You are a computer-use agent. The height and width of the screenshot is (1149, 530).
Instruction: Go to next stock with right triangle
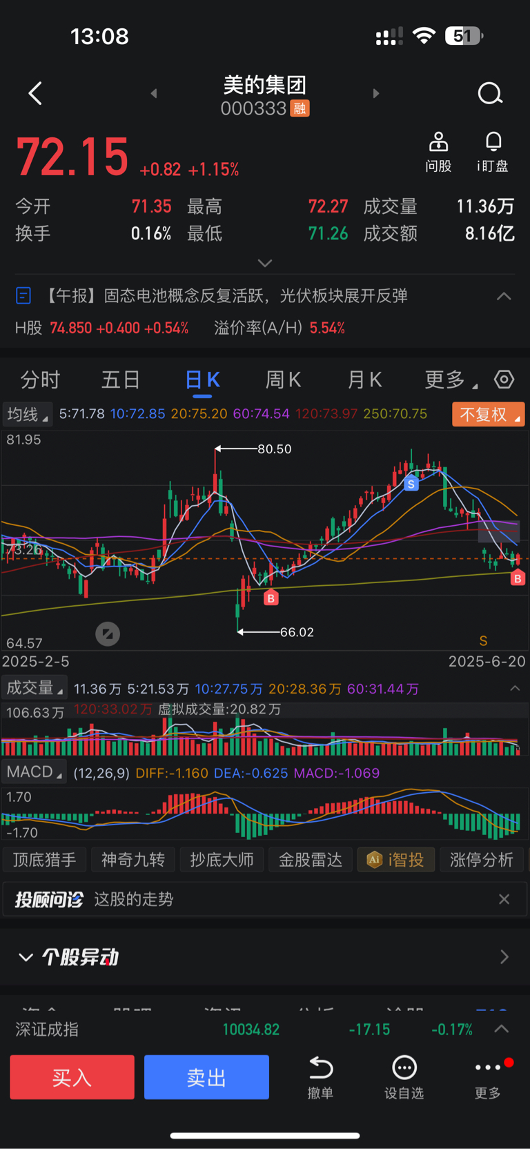click(376, 93)
